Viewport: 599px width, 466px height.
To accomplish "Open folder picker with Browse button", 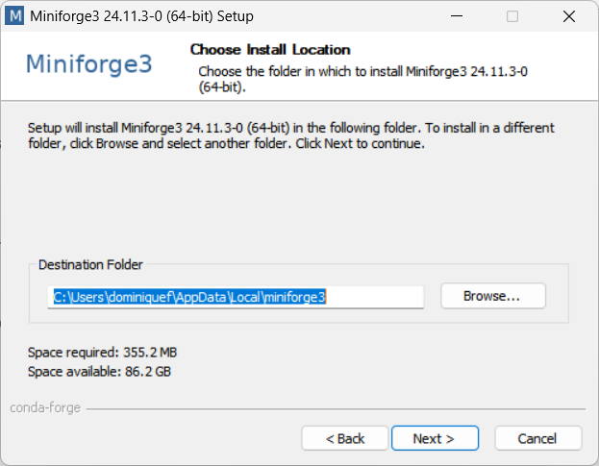I will [x=493, y=296].
